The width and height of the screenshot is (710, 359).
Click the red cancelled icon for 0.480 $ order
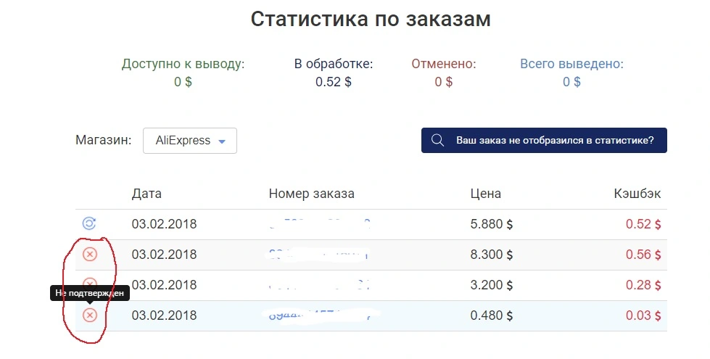[90, 315]
